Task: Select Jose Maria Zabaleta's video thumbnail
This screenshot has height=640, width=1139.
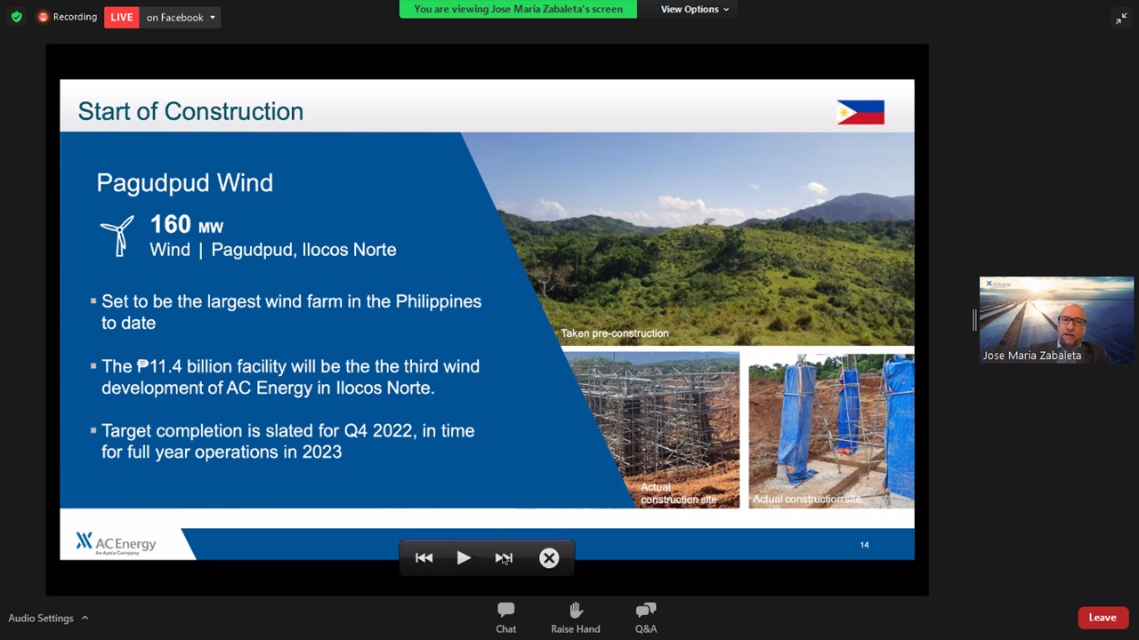Action: pyautogui.click(x=1056, y=319)
